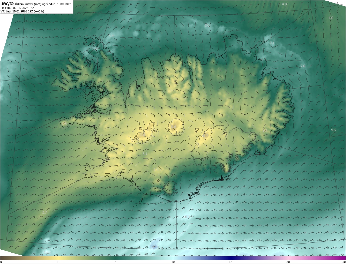346x264 pixels.
Task: Click the 0 tick on the color scale
Action: (x=1, y=262)
